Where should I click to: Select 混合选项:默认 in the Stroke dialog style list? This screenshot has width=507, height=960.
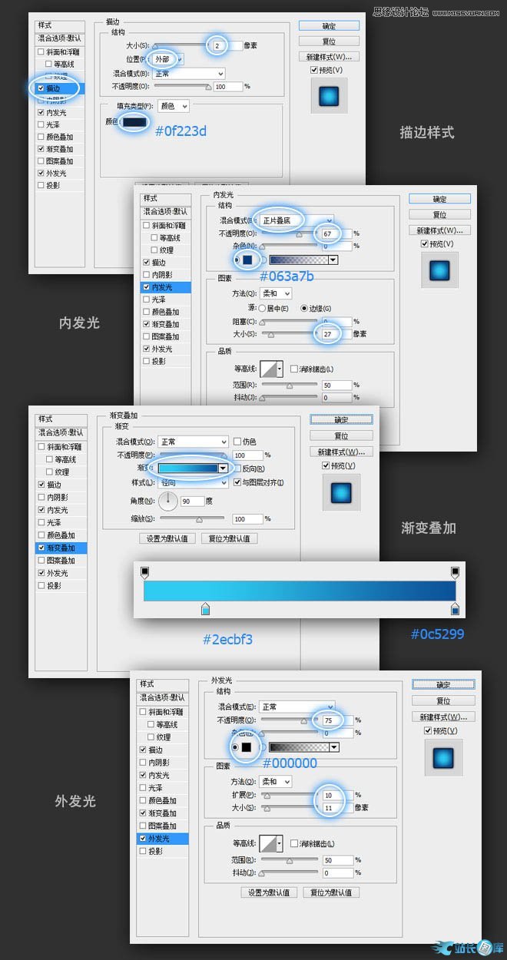click(60, 38)
